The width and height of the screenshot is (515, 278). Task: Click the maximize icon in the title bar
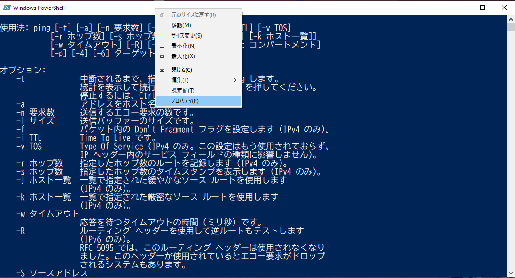pos(483,7)
